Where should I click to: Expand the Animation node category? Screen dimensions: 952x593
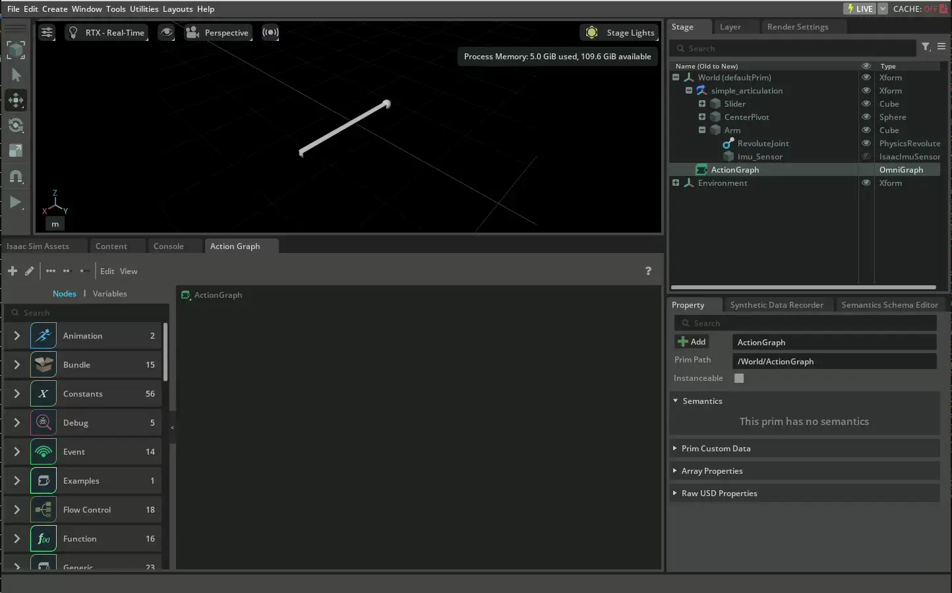(x=17, y=335)
